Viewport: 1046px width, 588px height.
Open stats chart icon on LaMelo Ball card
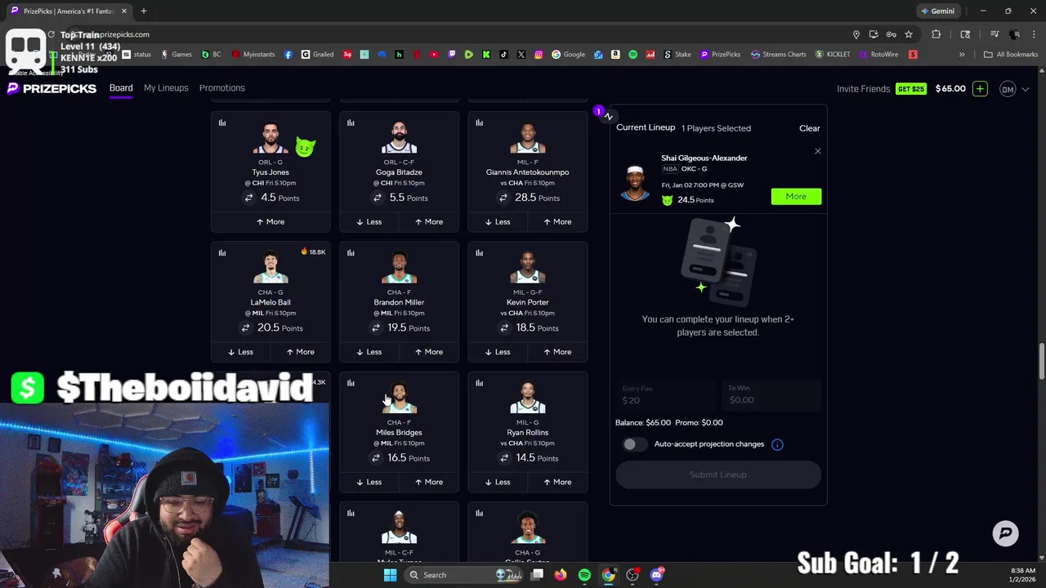[x=222, y=252]
